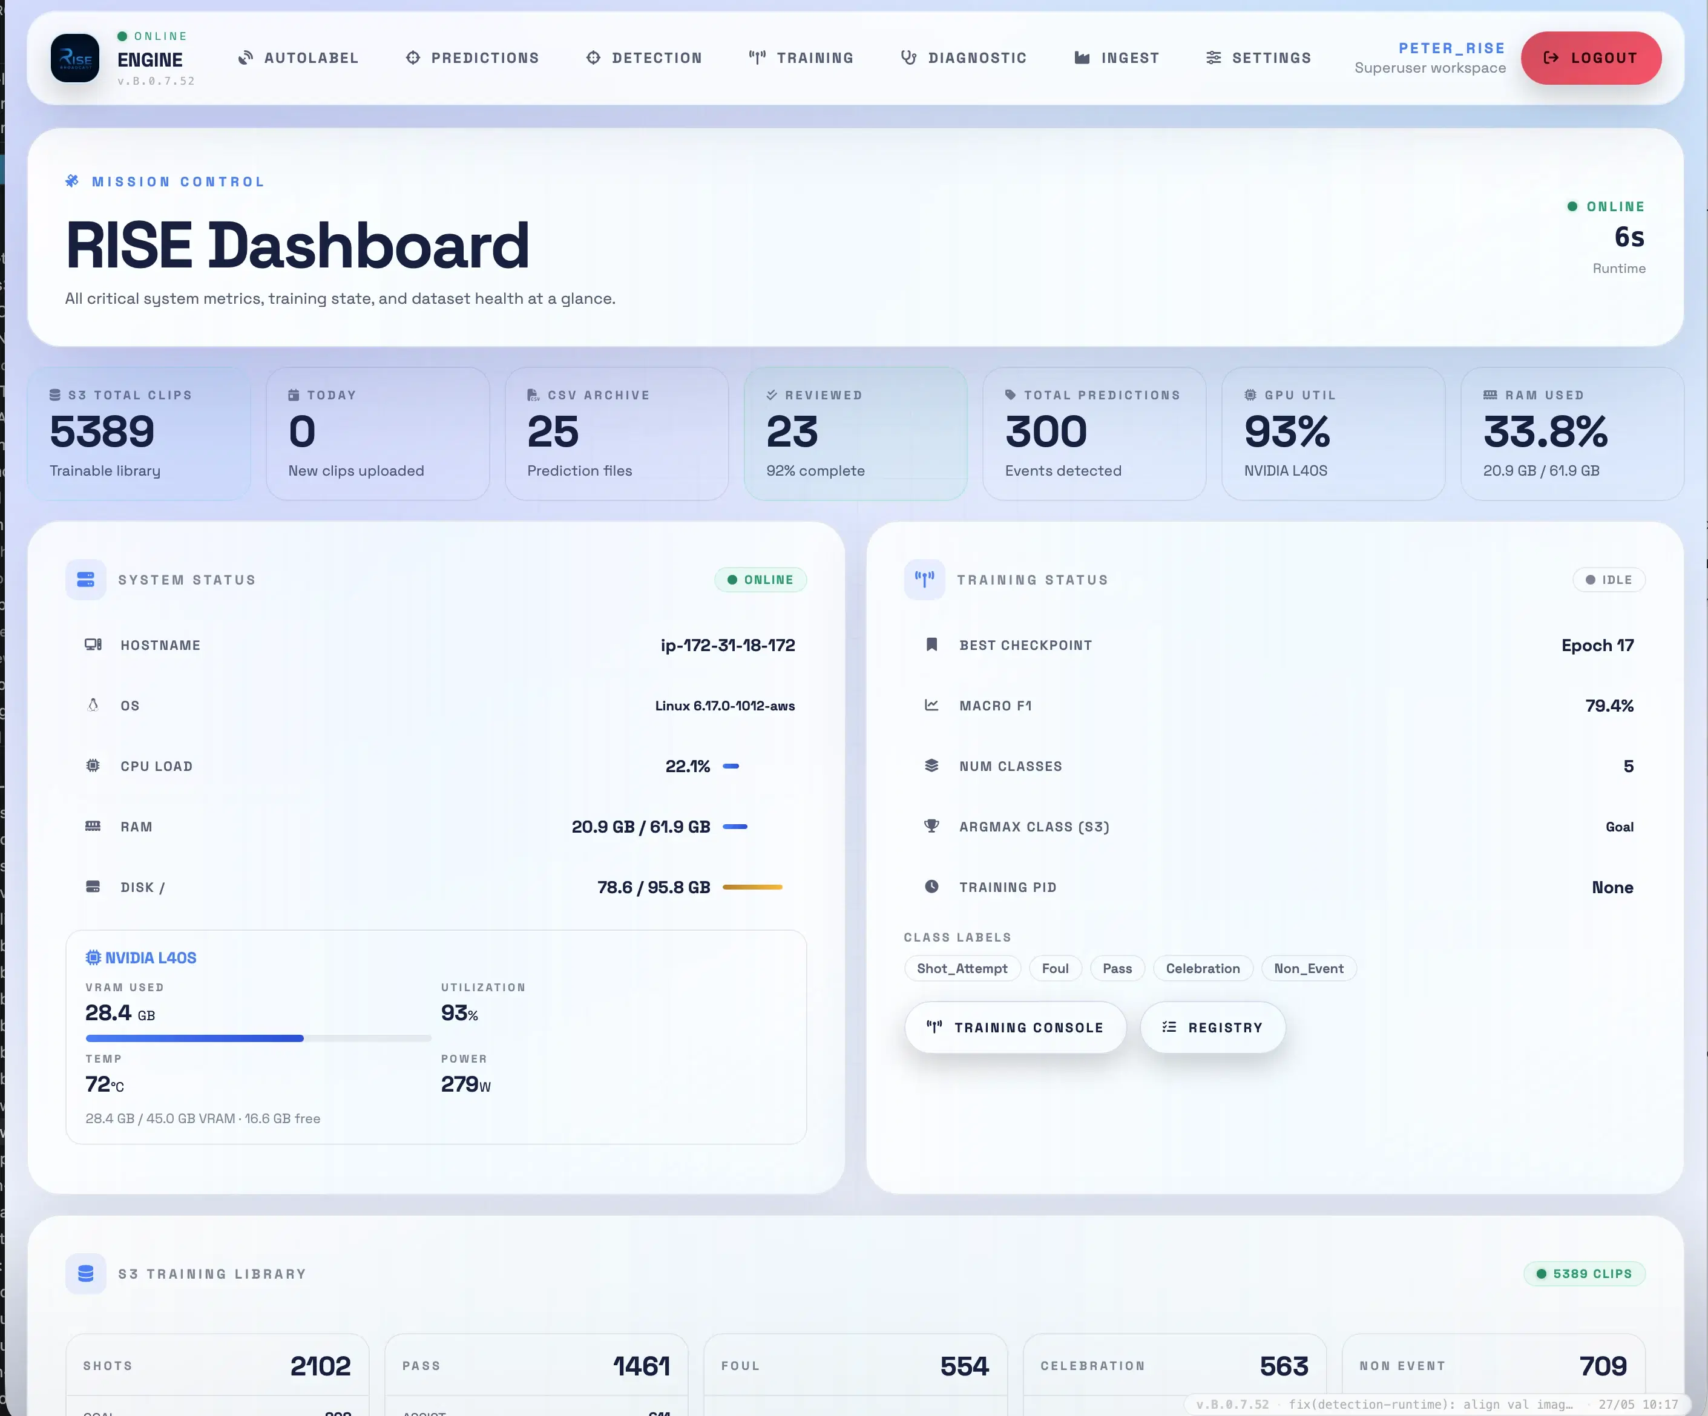Click the RISE Engine logo icon

[75, 57]
